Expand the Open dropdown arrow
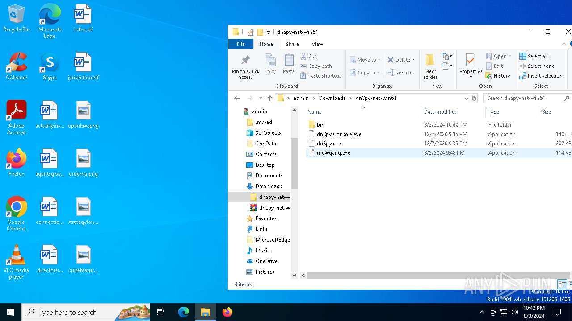The image size is (572, 321). 510,56
